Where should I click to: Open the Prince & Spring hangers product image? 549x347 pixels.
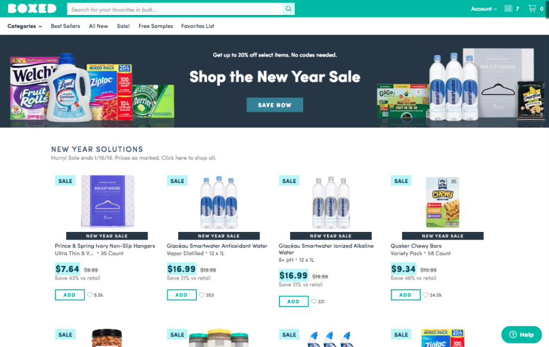107,201
